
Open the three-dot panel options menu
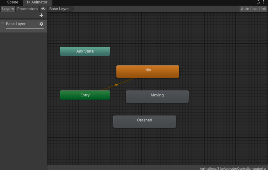point(264,2)
